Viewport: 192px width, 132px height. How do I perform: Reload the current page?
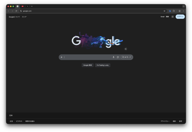pyautogui.click(x=16, y=11)
